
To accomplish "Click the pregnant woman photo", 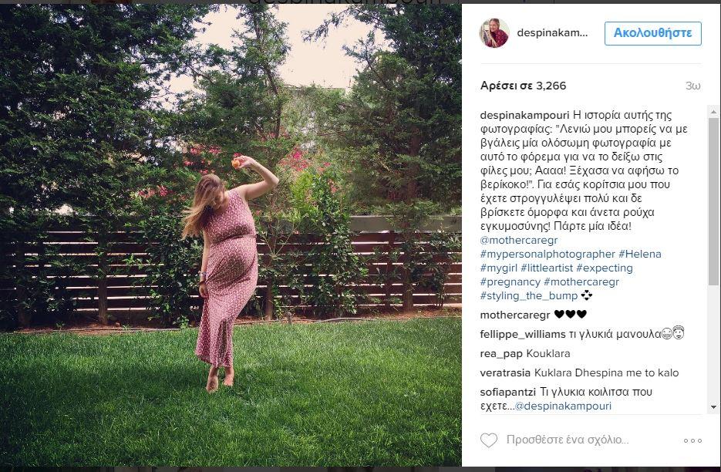I will click(x=231, y=235).
